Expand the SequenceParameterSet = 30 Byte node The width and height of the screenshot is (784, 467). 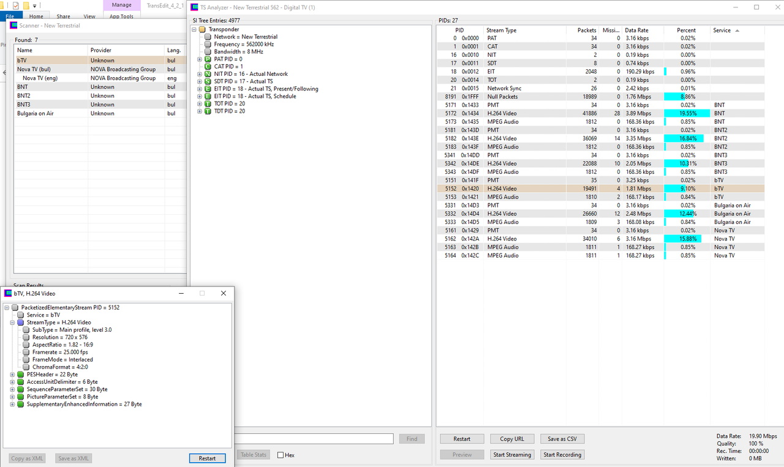(x=13, y=389)
